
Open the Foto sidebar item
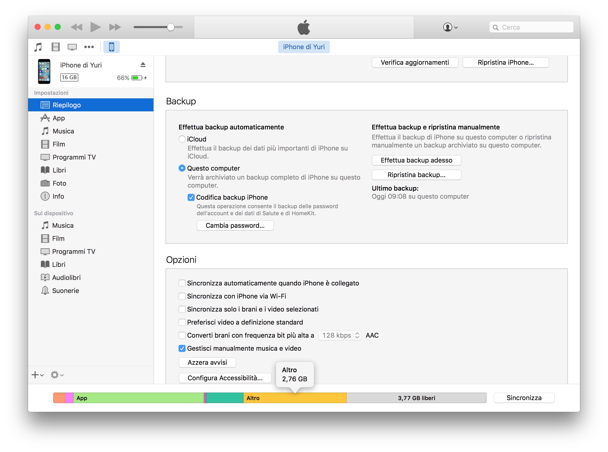tap(59, 183)
